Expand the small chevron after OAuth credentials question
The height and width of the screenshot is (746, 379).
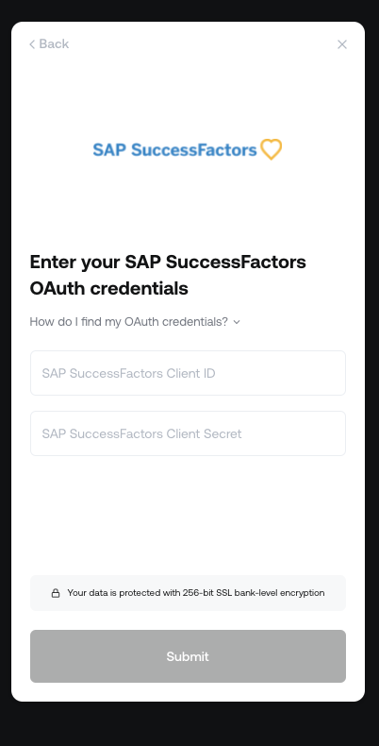(237, 322)
